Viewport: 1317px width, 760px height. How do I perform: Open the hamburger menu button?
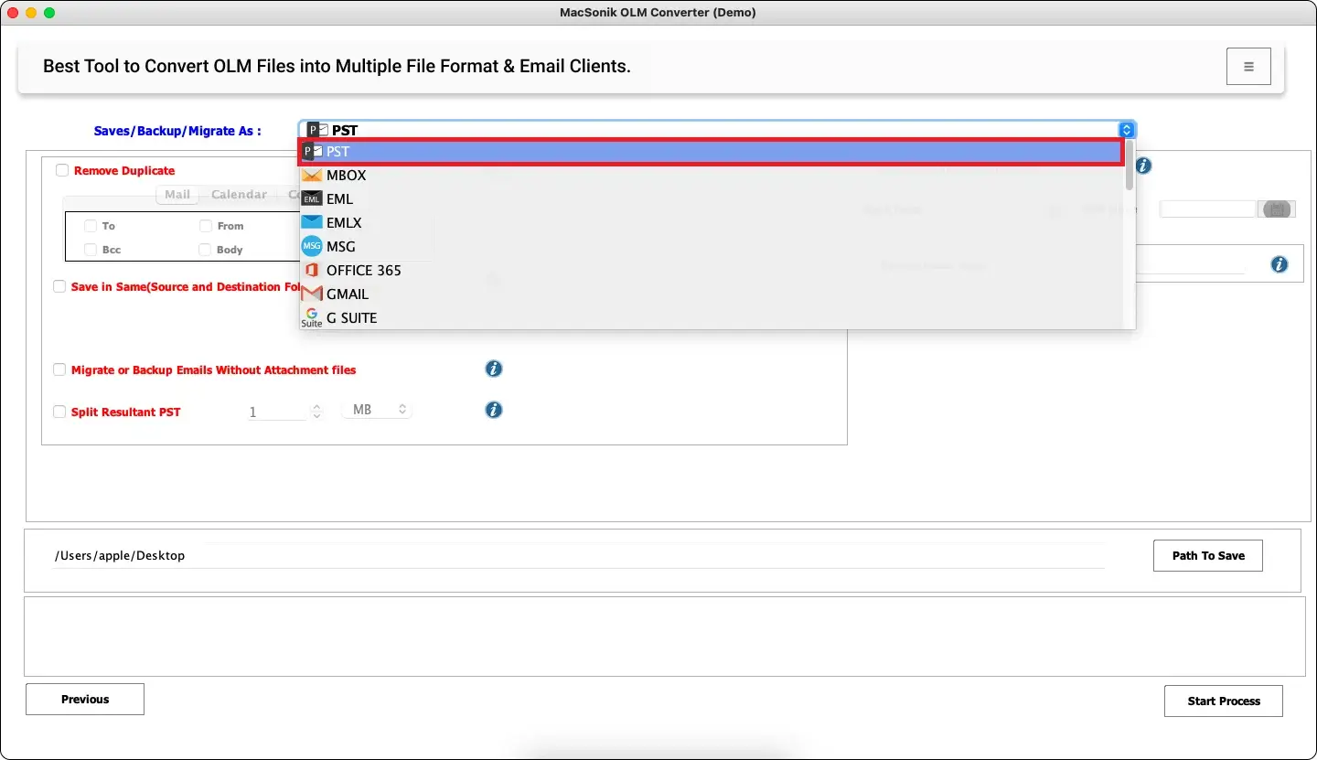[x=1248, y=67]
